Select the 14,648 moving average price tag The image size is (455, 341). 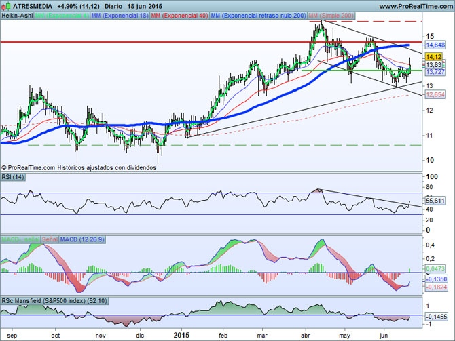[x=435, y=45]
